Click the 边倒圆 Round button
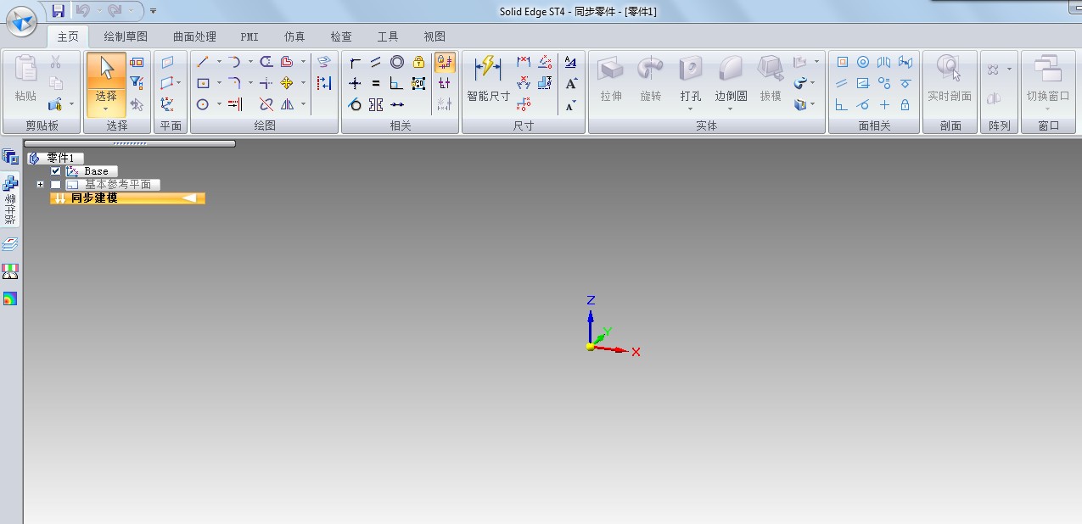 coord(731,78)
